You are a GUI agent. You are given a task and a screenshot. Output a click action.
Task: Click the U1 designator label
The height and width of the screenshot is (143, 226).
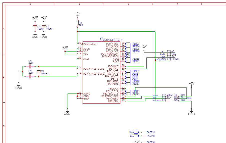[101, 38]
